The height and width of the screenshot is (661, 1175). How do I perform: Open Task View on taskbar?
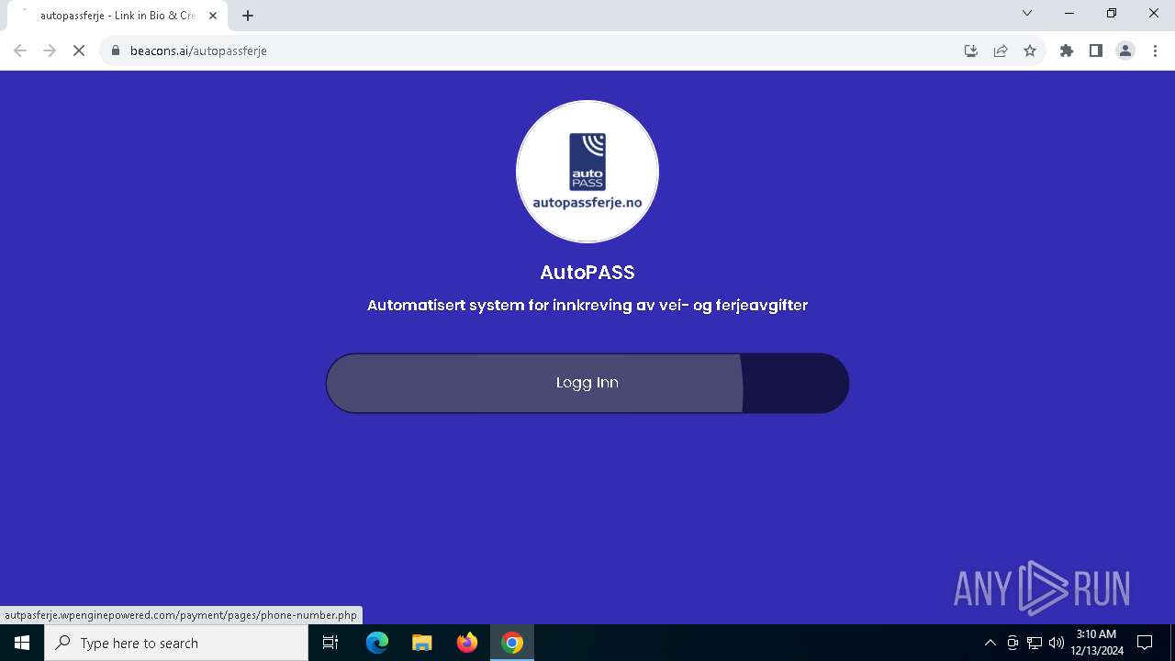330,643
